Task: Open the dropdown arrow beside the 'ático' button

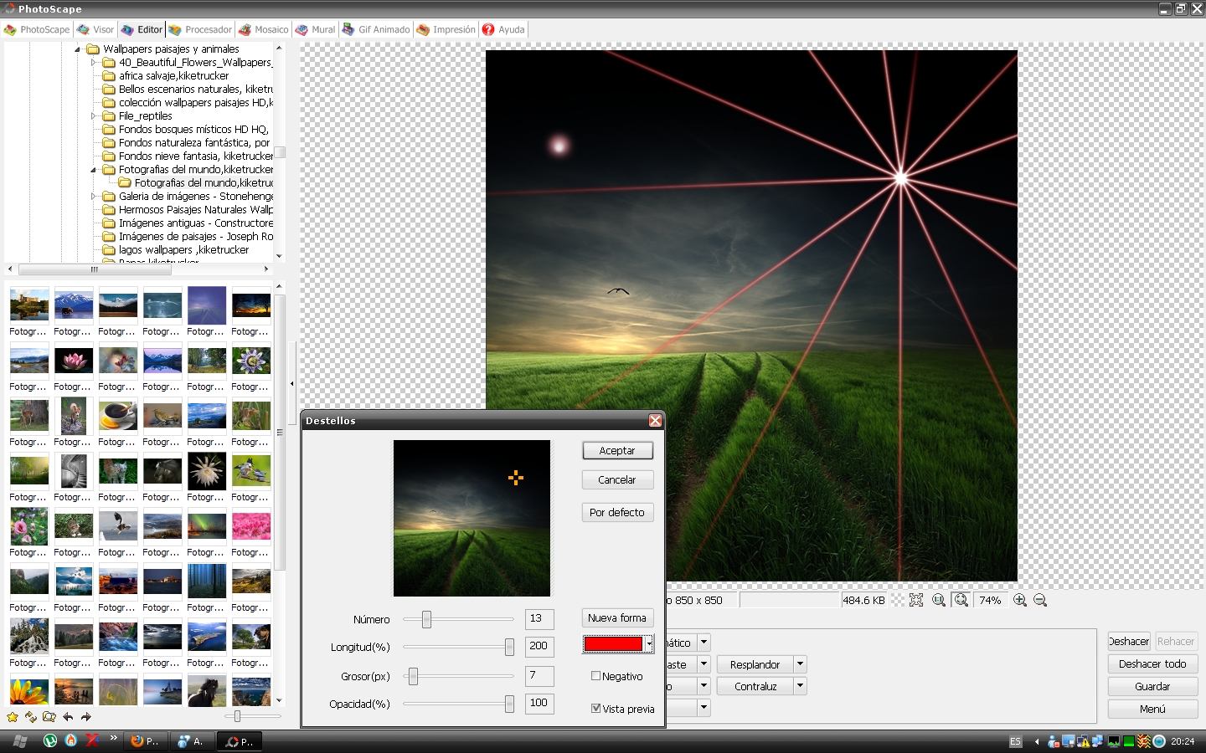Action: tap(704, 643)
